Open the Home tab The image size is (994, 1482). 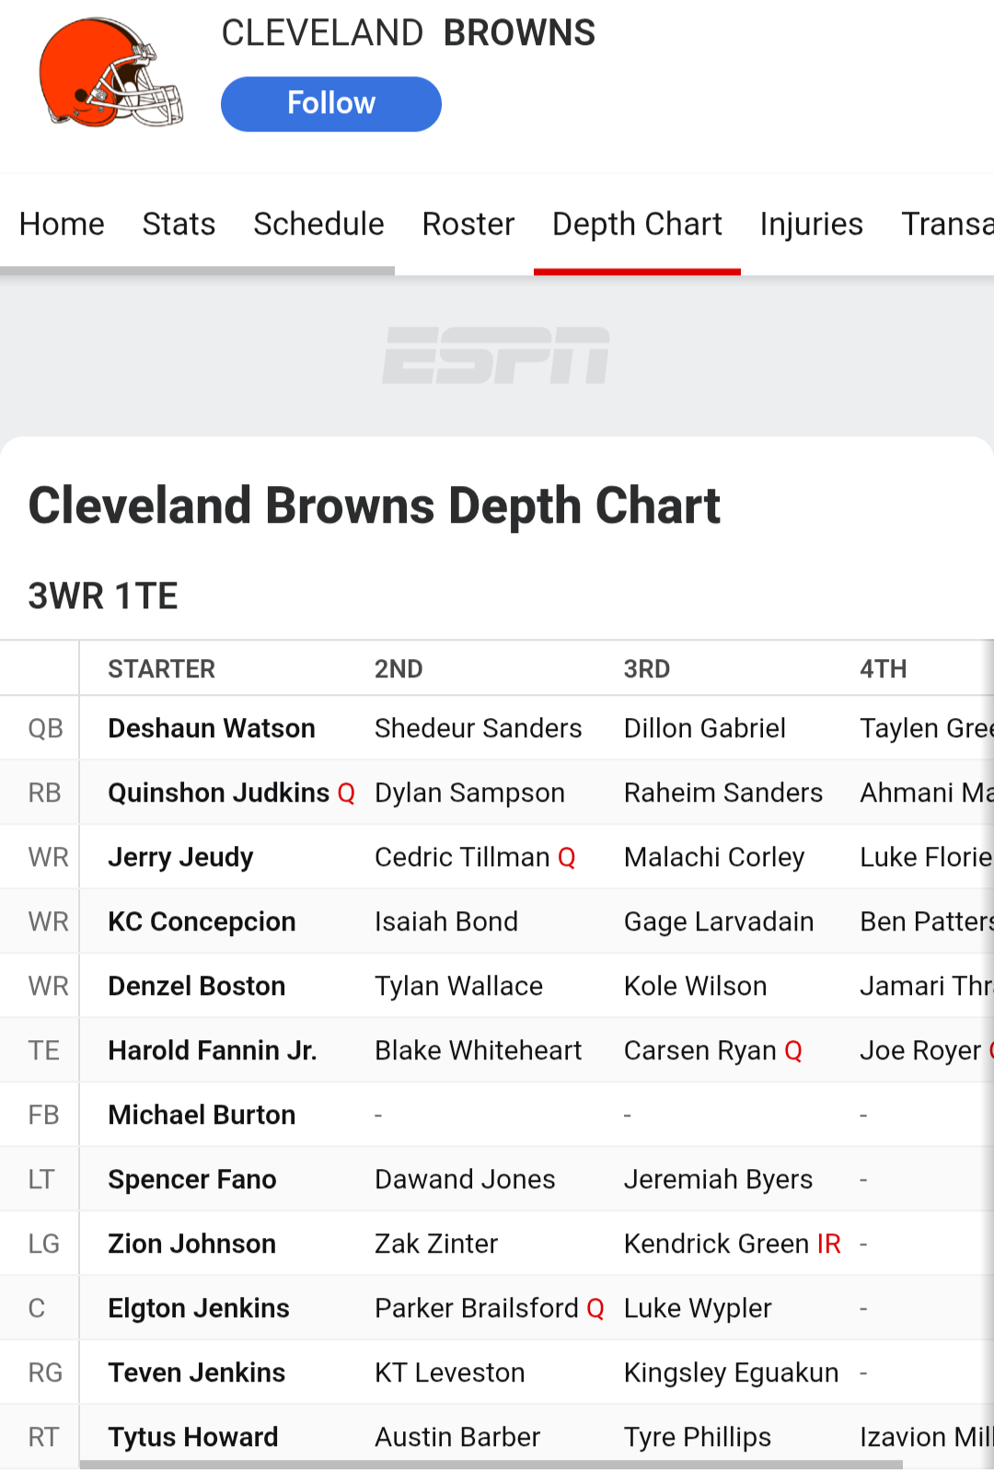click(x=62, y=224)
